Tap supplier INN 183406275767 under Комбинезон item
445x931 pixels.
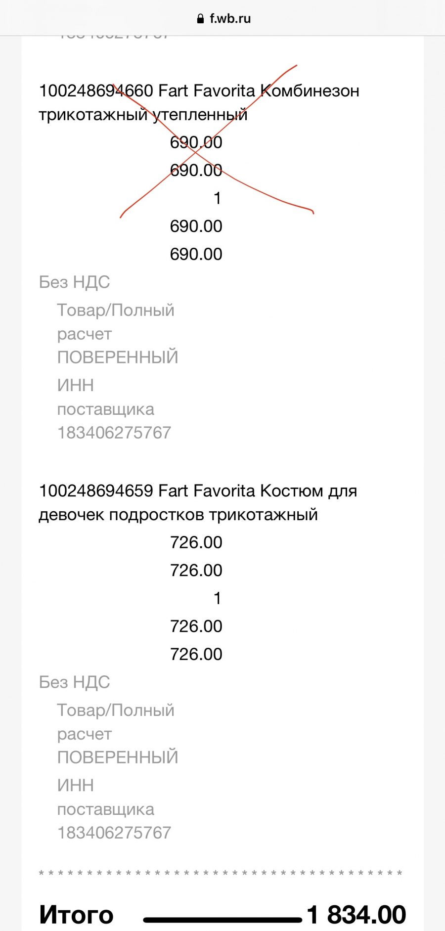point(114,433)
